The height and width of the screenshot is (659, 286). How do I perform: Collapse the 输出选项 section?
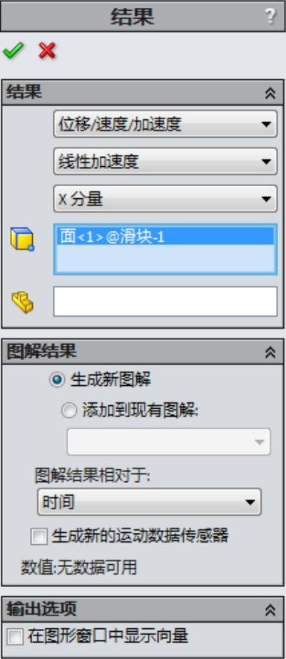tap(270, 610)
